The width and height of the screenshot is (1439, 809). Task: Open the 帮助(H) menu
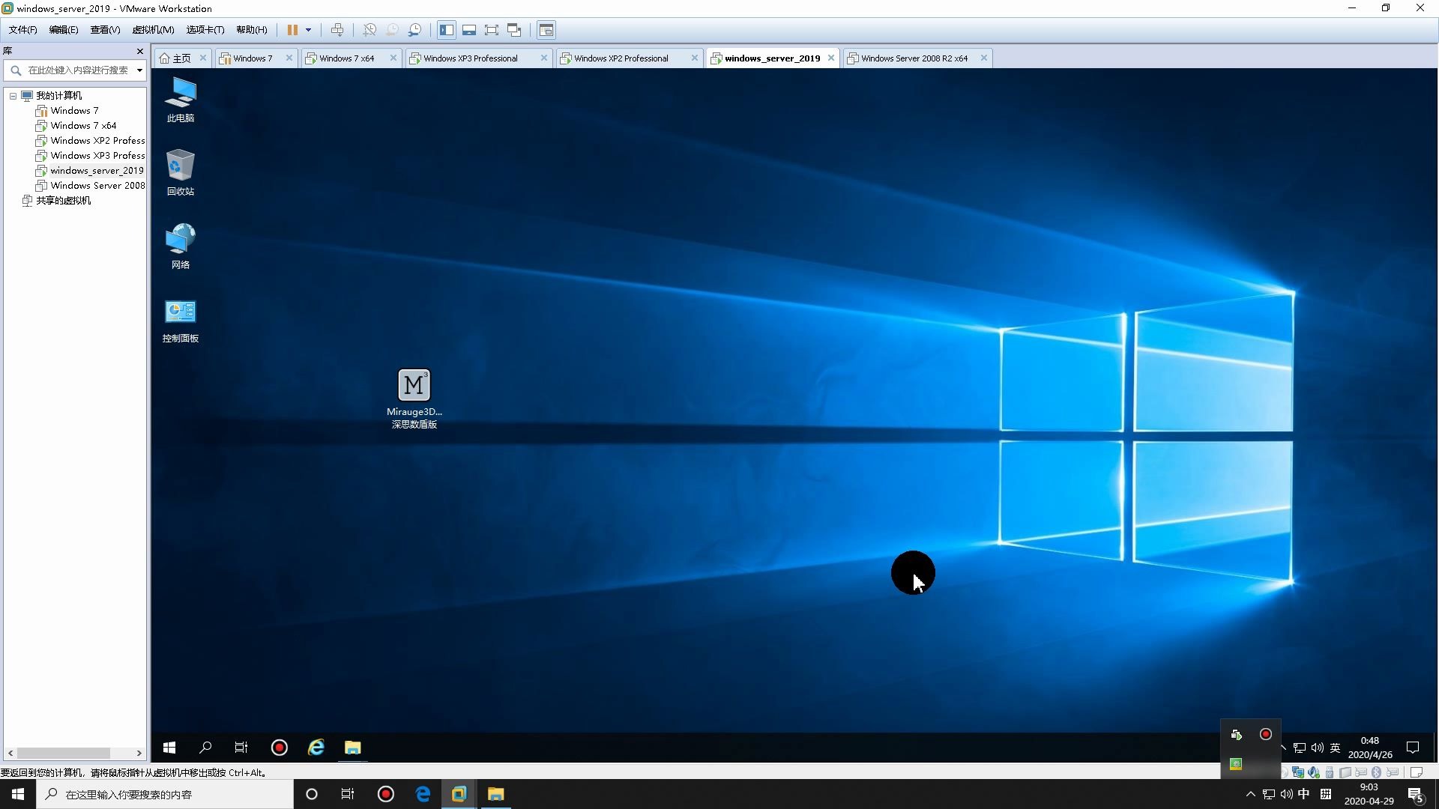[251, 30]
